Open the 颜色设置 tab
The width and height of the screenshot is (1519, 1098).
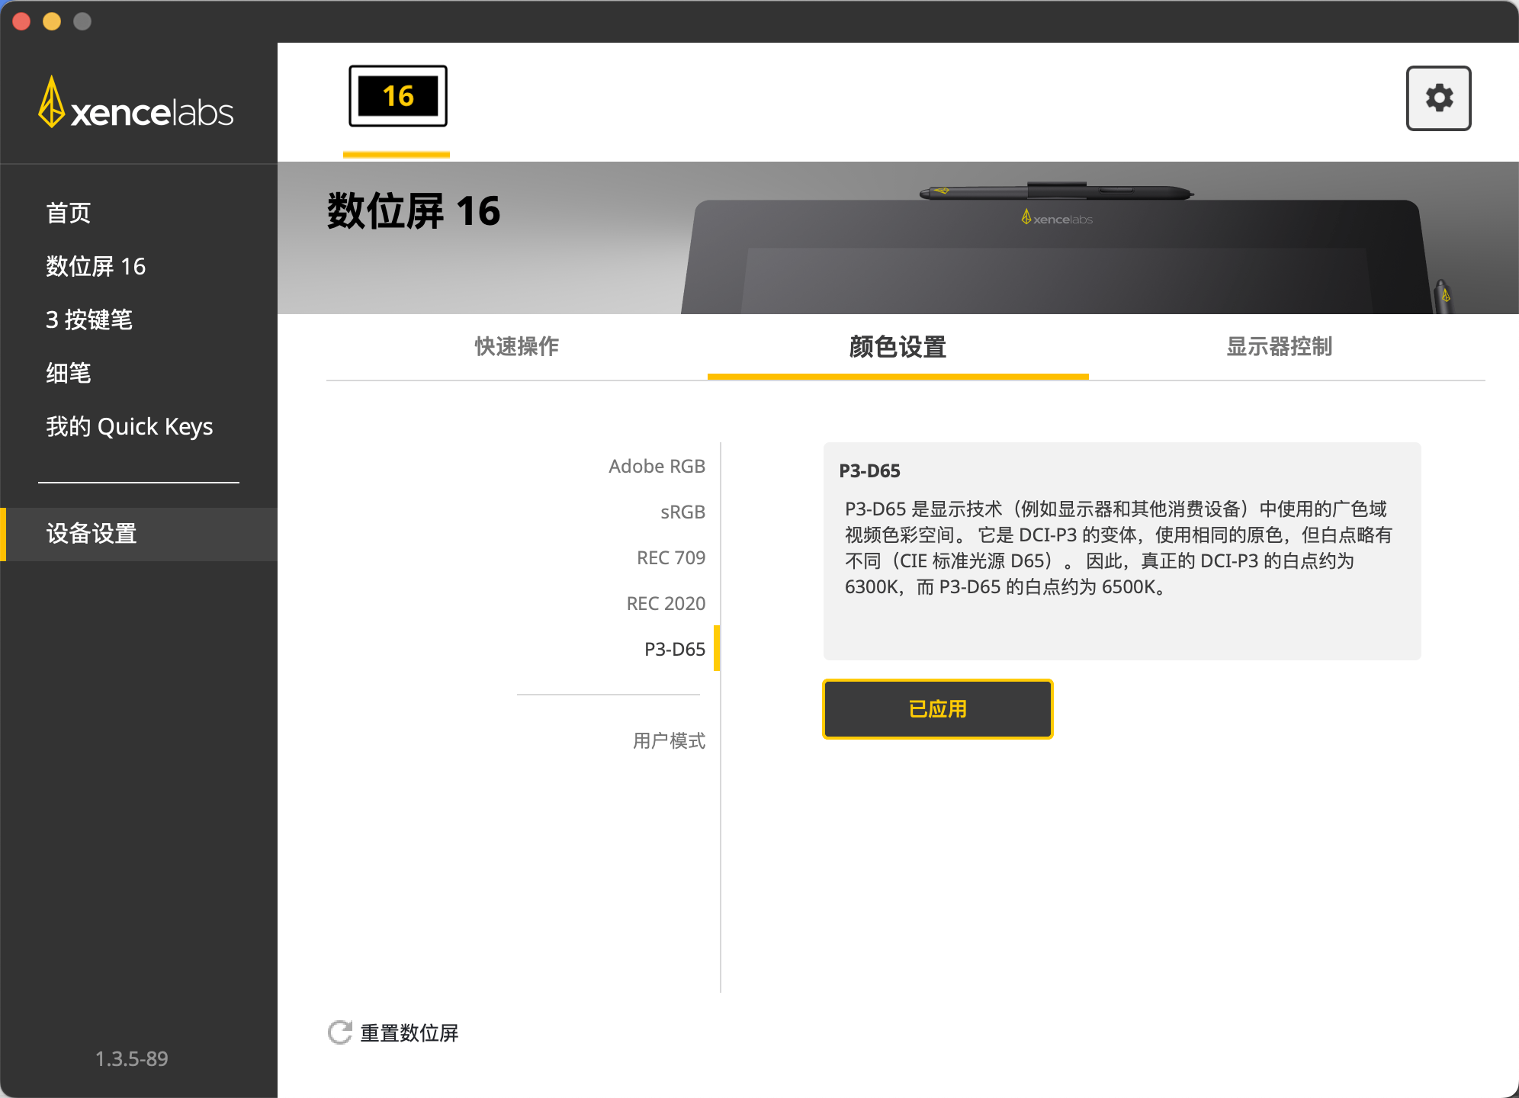(898, 347)
